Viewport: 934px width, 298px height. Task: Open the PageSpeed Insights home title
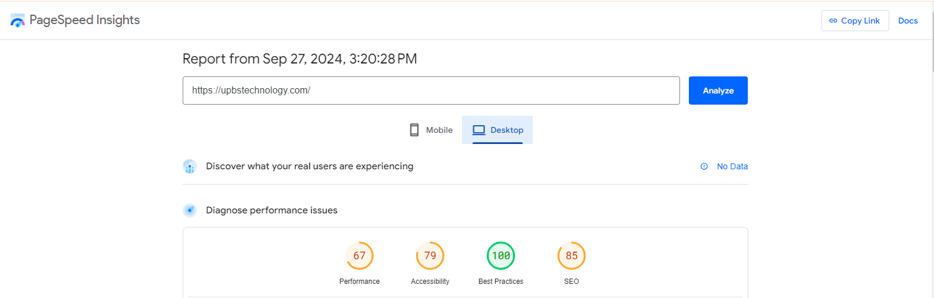(84, 20)
